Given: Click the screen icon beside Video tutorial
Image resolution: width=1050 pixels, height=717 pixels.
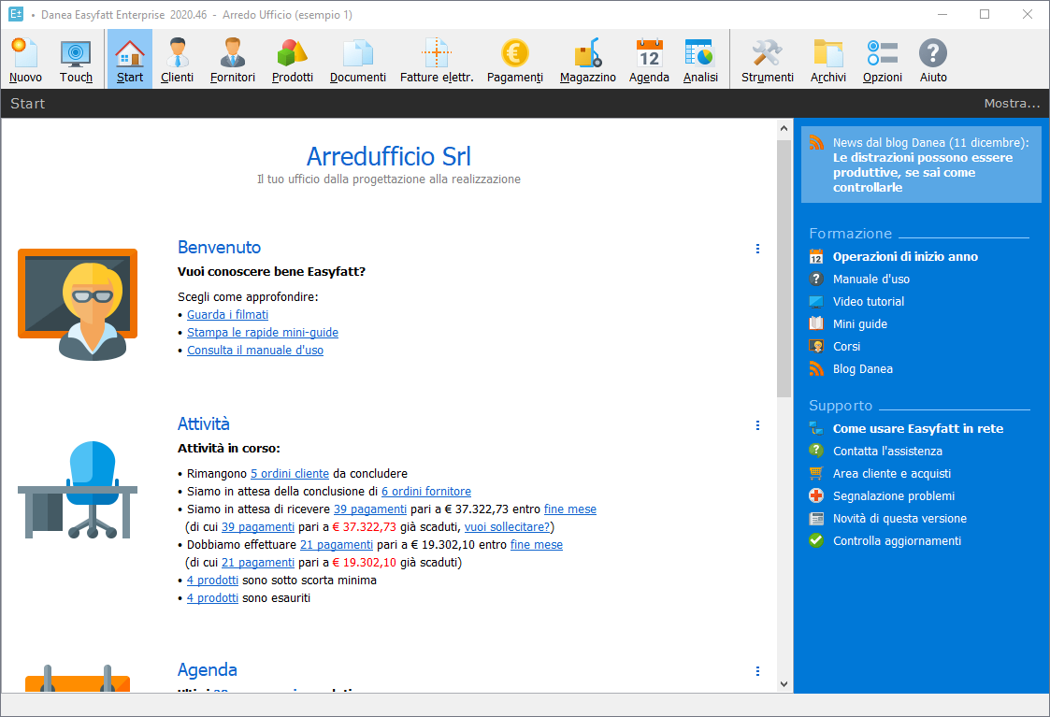Looking at the screenshot, I should click(x=816, y=302).
